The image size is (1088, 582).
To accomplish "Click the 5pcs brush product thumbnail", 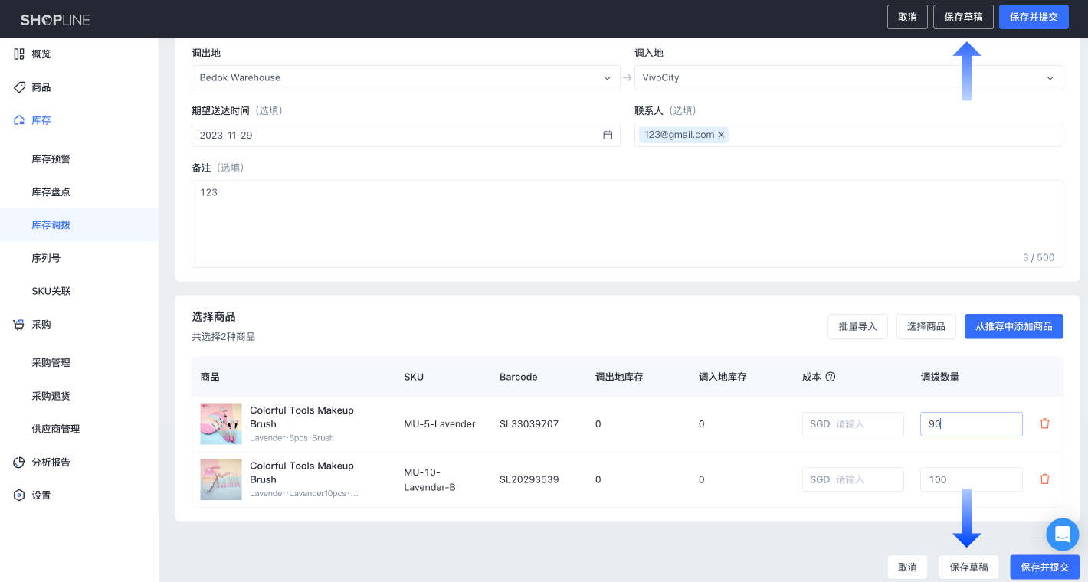I will [x=221, y=423].
